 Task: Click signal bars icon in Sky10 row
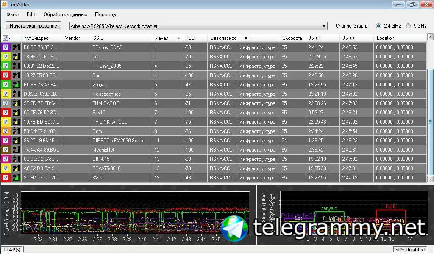tap(17, 113)
